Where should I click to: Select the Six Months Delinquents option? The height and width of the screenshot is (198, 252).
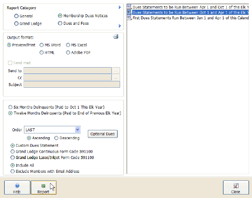(x=11, y=107)
